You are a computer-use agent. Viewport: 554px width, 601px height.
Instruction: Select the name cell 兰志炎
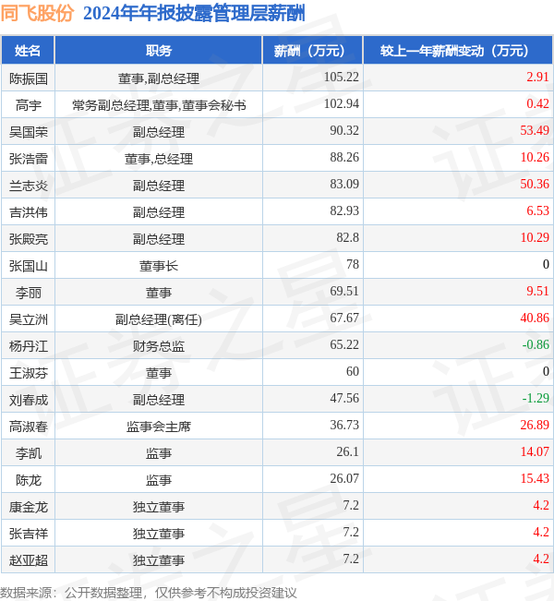[x=29, y=186]
